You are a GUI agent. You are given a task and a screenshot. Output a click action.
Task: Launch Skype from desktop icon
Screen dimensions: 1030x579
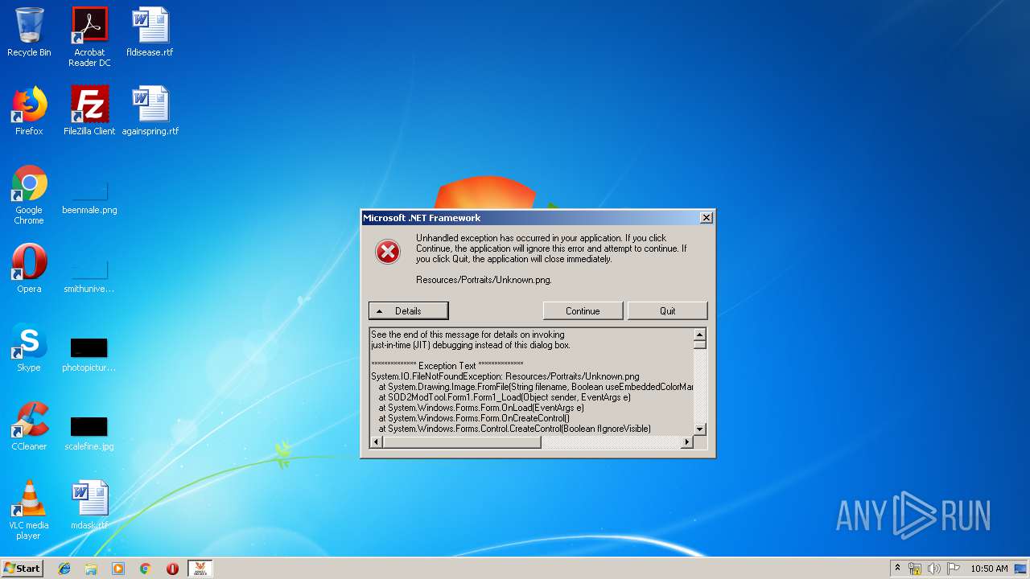pos(29,347)
